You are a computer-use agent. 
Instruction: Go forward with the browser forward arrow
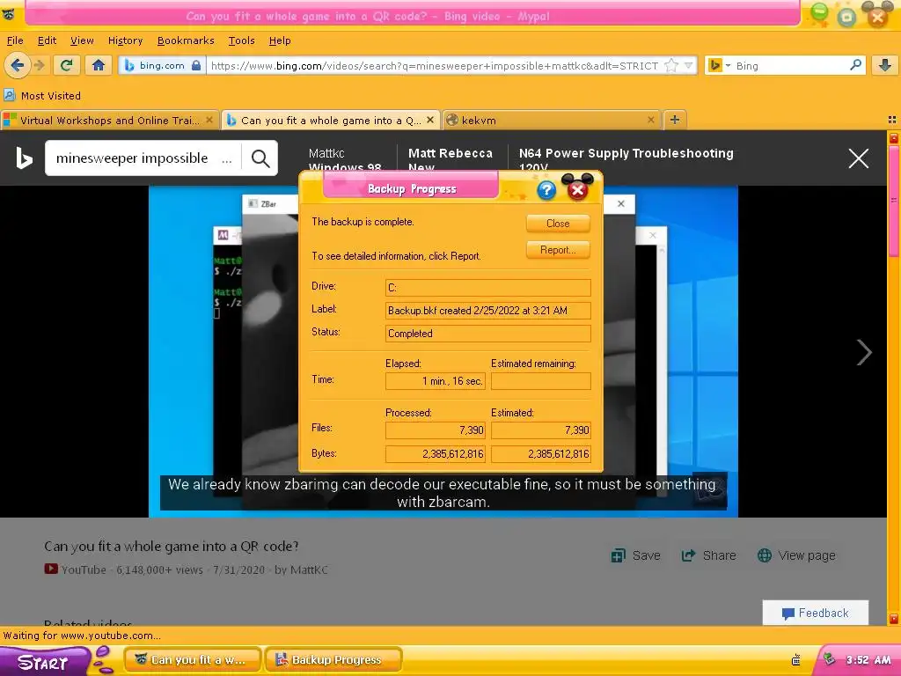pos(40,65)
